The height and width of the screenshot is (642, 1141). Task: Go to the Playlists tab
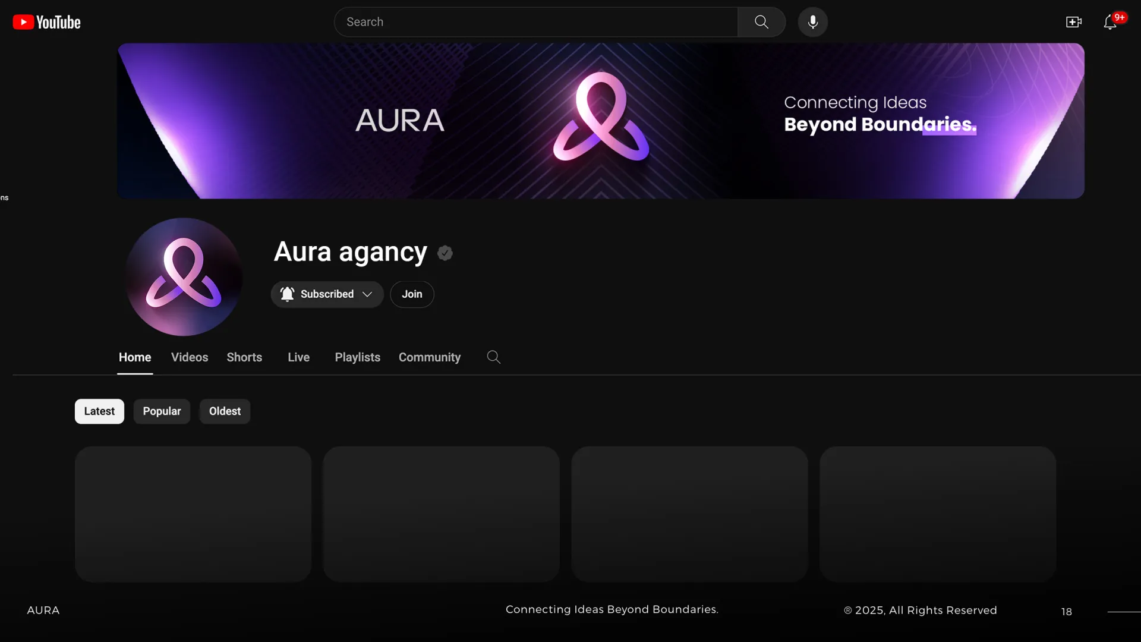[357, 357]
